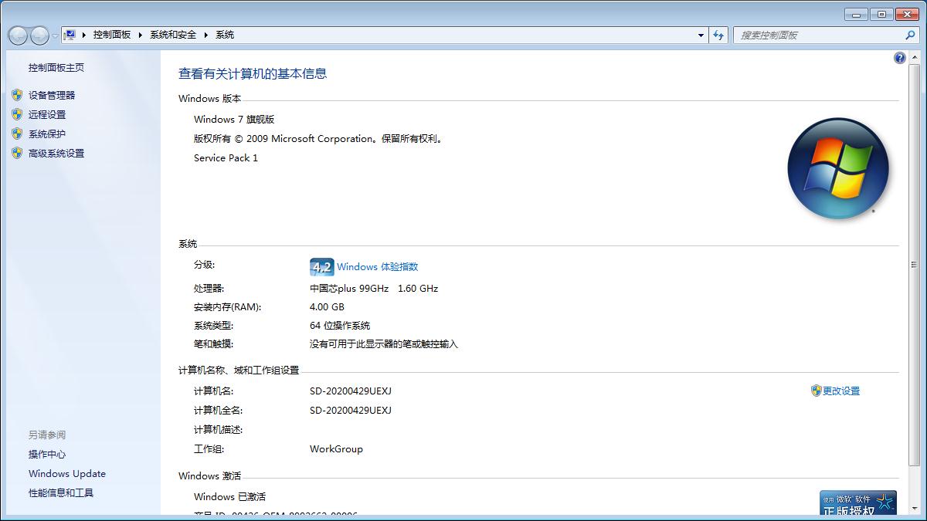Open the address bar history dropdown
The height and width of the screenshot is (521, 927).
point(700,35)
